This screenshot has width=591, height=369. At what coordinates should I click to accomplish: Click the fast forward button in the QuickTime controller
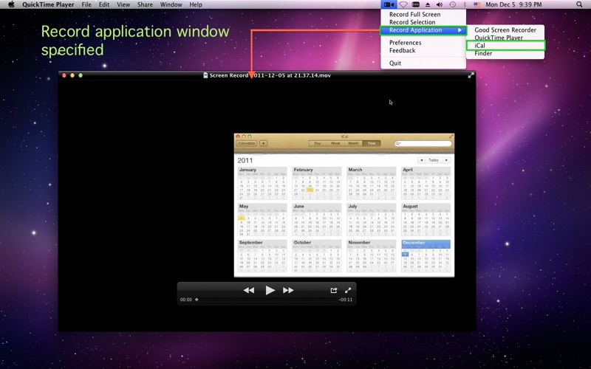coord(288,290)
